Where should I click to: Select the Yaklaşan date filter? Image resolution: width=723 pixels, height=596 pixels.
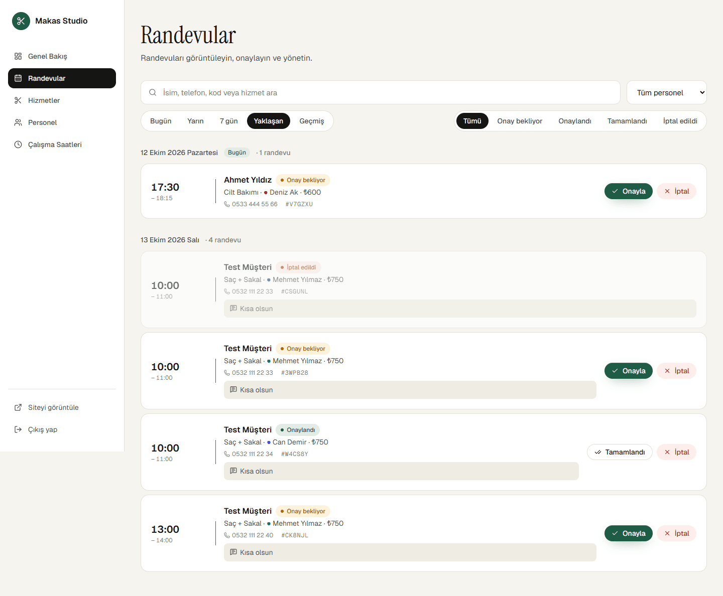[x=269, y=121]
